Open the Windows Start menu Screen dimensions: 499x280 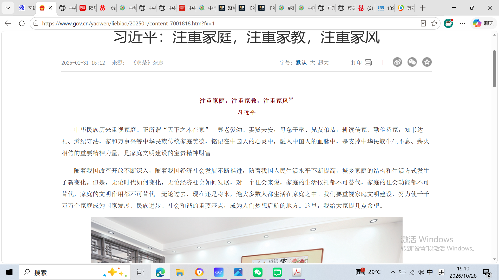click(9, 272)
